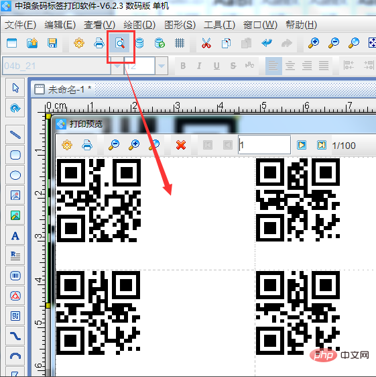Zoom in within the print preview window
The image size is (376, 377).
pos(134,145)
